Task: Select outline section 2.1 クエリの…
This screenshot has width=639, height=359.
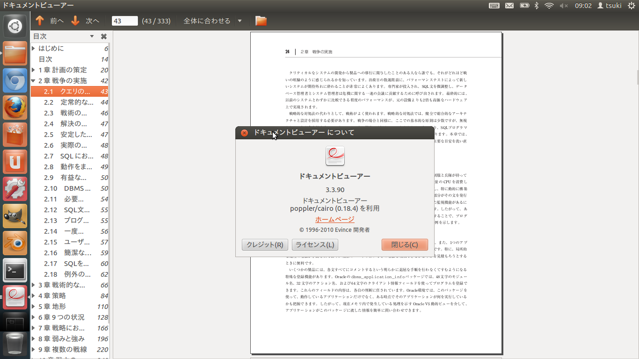Action: (x=70, y=92)
